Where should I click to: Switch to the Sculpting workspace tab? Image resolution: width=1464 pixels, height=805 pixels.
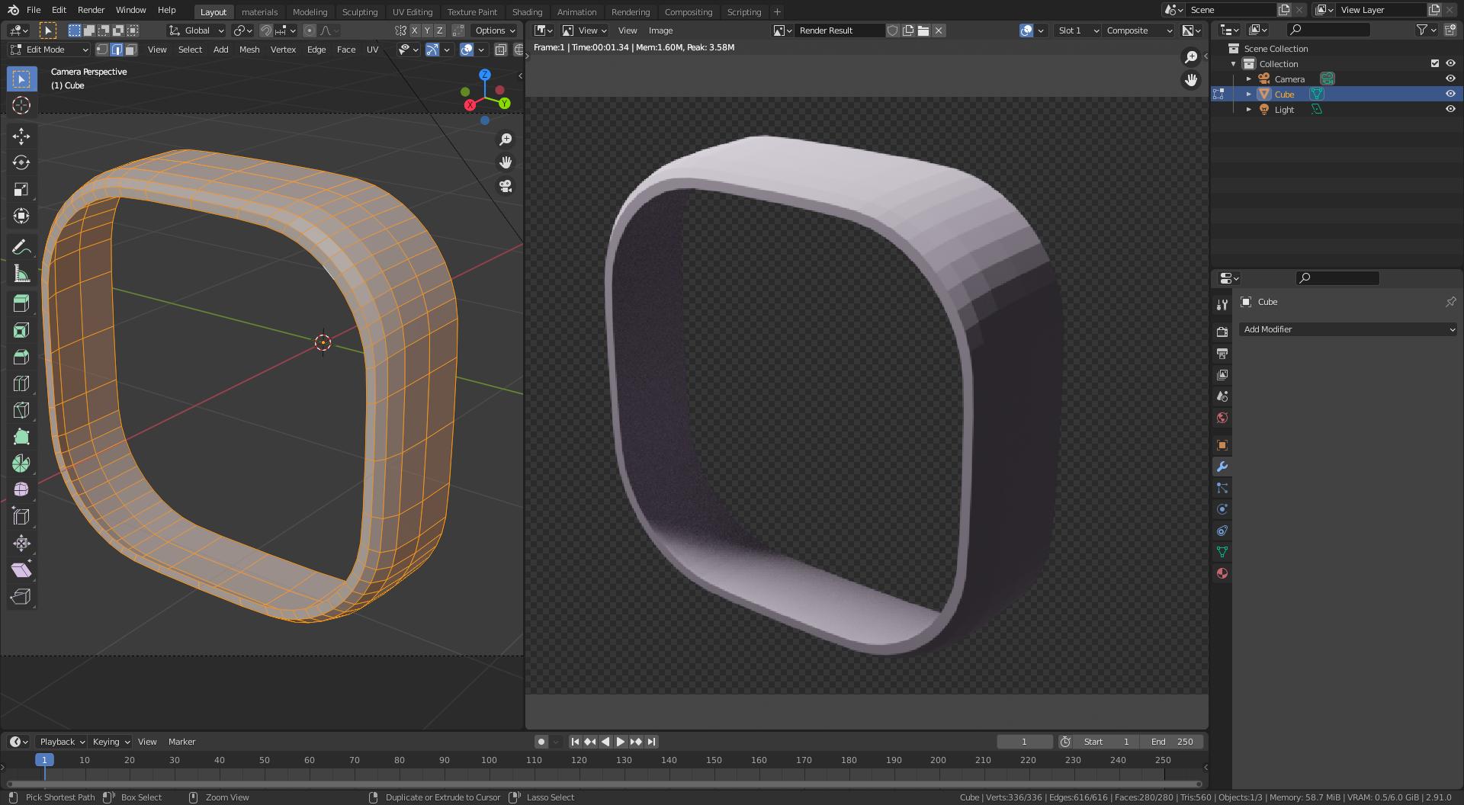pyautogui.click(x=360, y=11)
